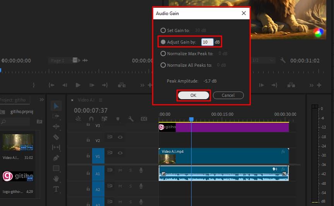Toggle closed captions CC button in timeline
334x206 pixels.
[144, 119]
